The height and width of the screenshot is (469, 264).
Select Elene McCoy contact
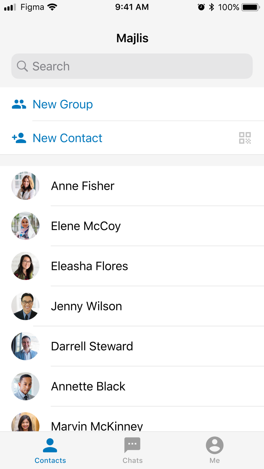[x=132, y=226]
